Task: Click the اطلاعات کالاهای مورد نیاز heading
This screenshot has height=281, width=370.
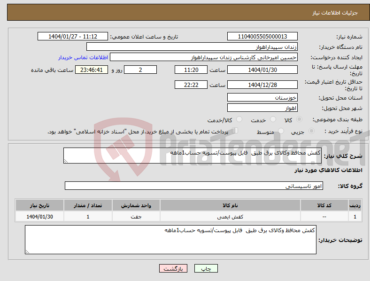Action: (328, 170)
